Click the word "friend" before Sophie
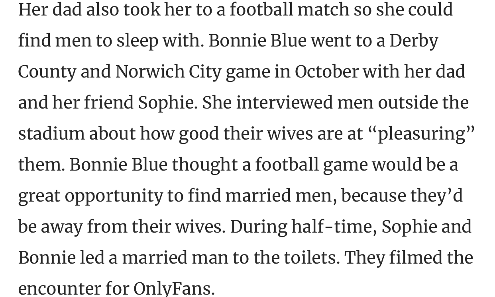Viewport: 495px width, 297px height. click(x=108, y=103)
